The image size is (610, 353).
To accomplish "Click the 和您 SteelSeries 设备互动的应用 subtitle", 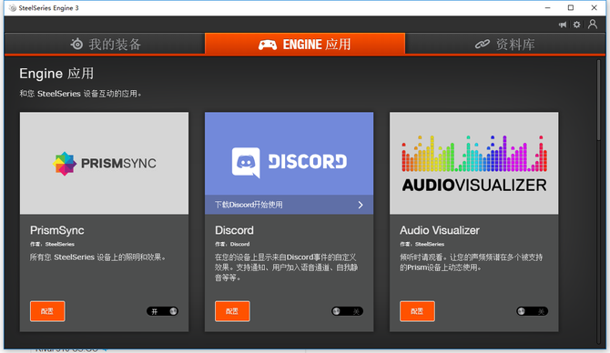I will tap(80, 94).
